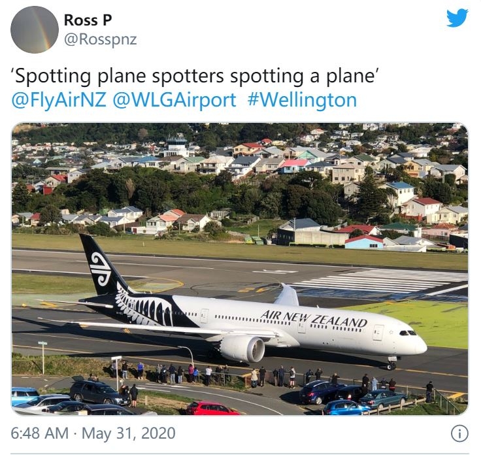Click the light blue building with red roof
The image size is (481, 455).
coord(364,242)
